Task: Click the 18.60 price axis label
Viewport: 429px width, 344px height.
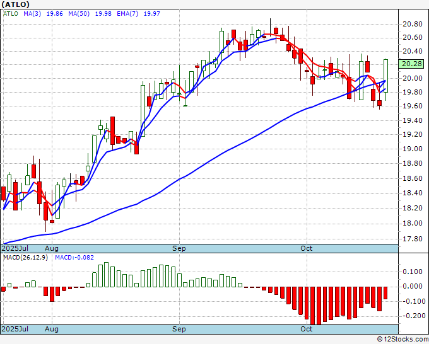Action: (x=413, y=179)
